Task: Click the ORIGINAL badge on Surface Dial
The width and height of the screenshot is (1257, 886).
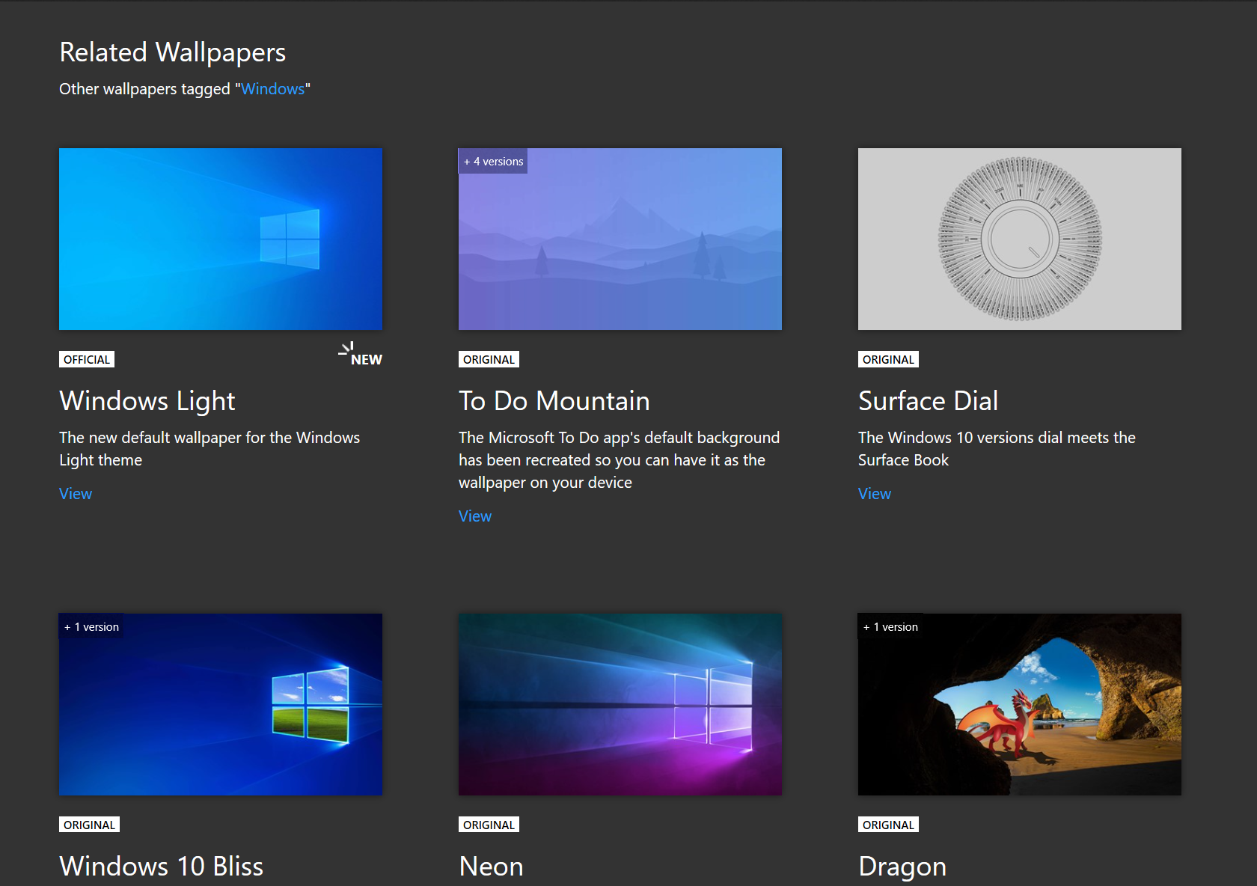Action: tap(888, 359)
